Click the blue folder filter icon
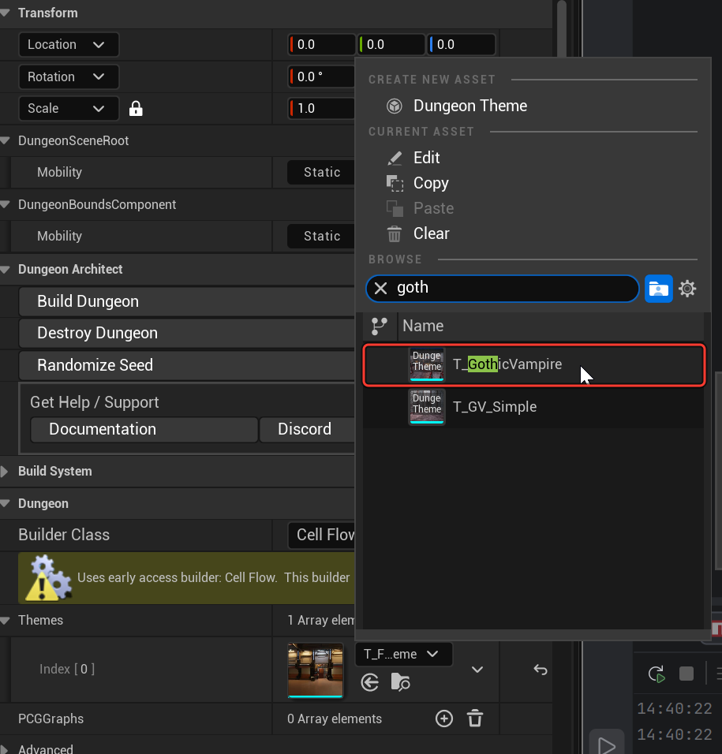Image resolution: width=722 pixels, height=754 pixels. (x=659, y=289)
